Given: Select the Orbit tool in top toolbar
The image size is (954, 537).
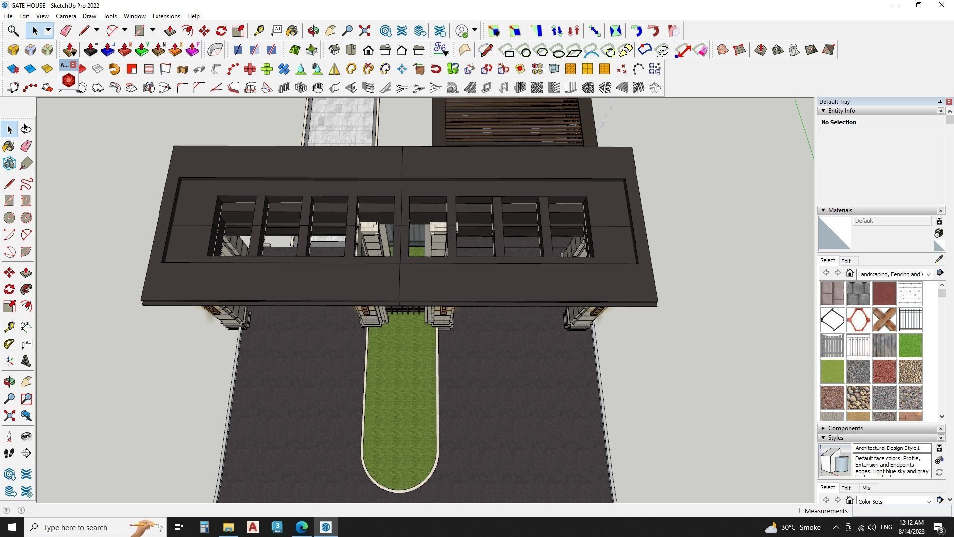Looking at the screenshot, I should tap(313, 31).
